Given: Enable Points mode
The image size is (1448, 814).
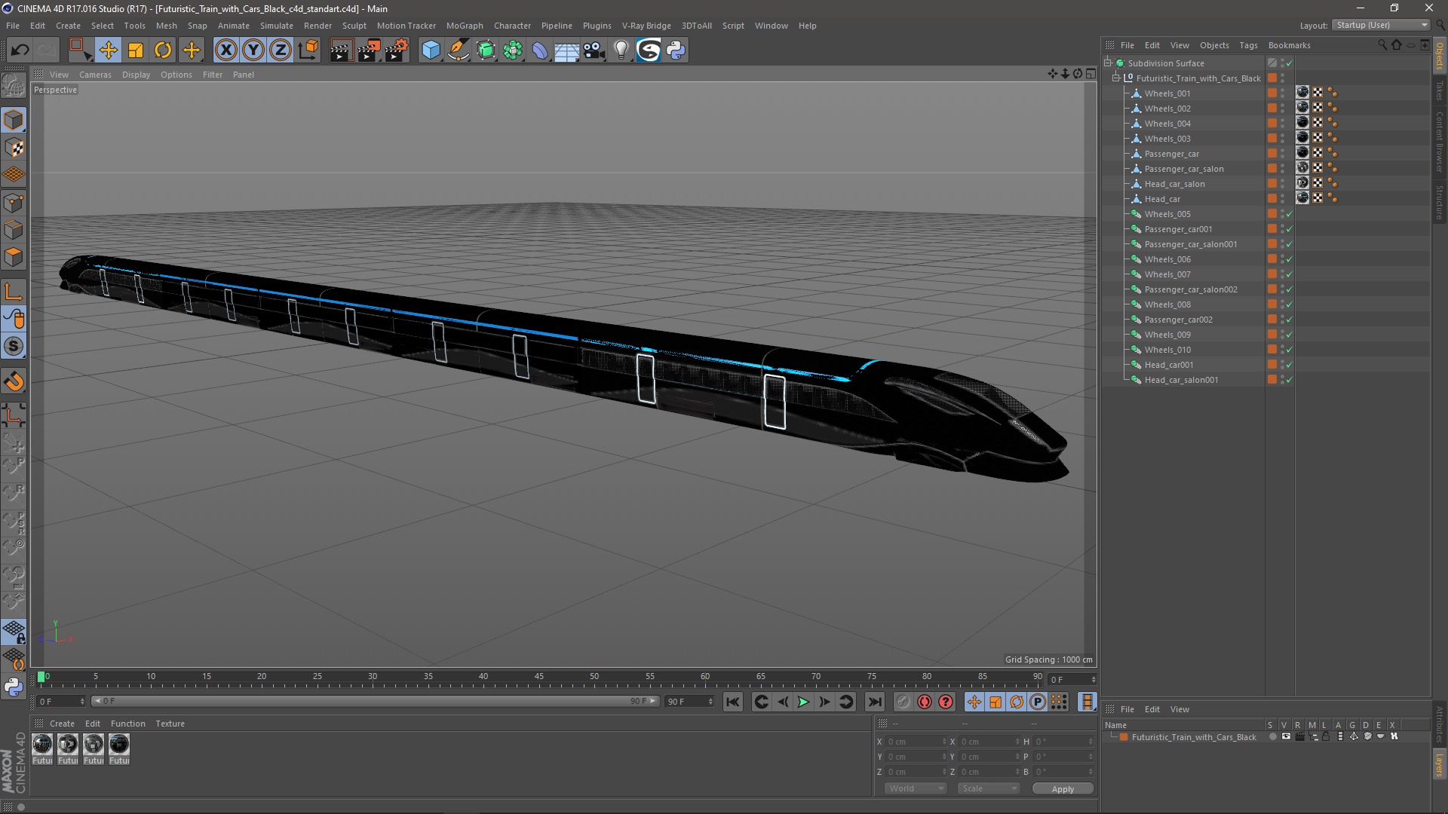Looking at the screenshot, I should [14, 203].
